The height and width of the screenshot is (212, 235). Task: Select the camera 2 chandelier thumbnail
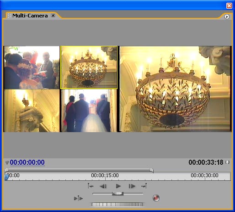[89, 67]
